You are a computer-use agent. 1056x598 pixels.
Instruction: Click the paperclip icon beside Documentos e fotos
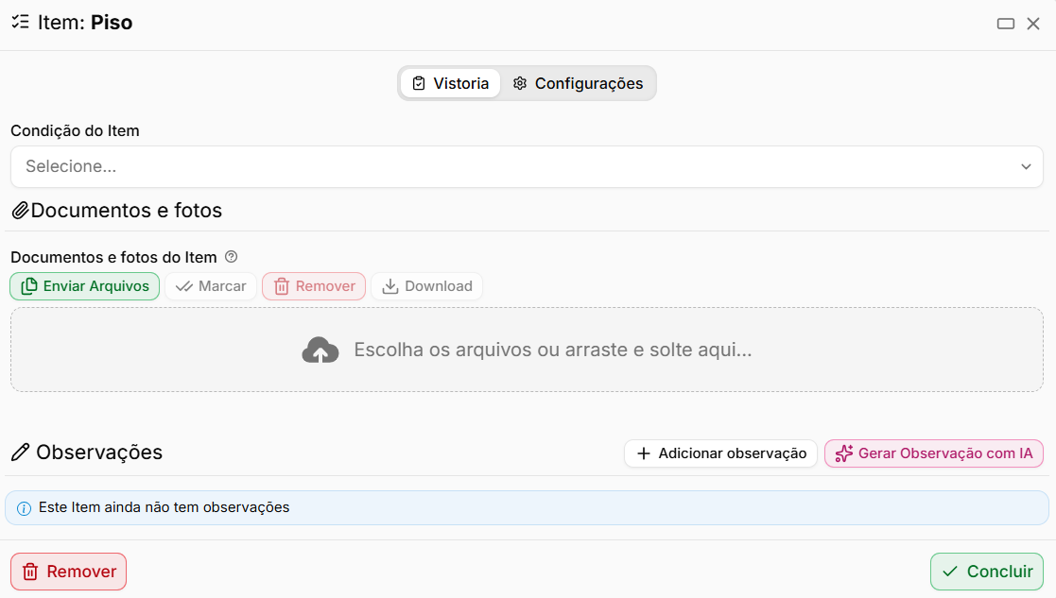pos(20,211)
